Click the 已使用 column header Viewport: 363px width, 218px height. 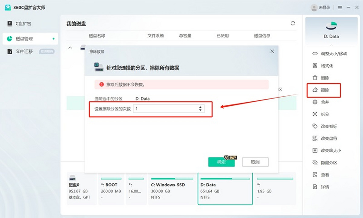(x=223, y=36)
